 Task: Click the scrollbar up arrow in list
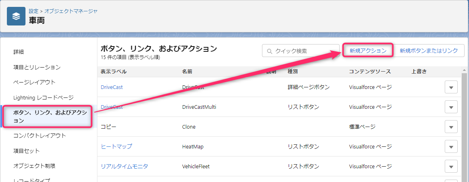click(x=464, y=70)
